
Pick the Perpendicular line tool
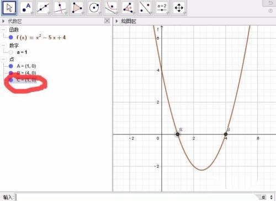tap(60, 8)
